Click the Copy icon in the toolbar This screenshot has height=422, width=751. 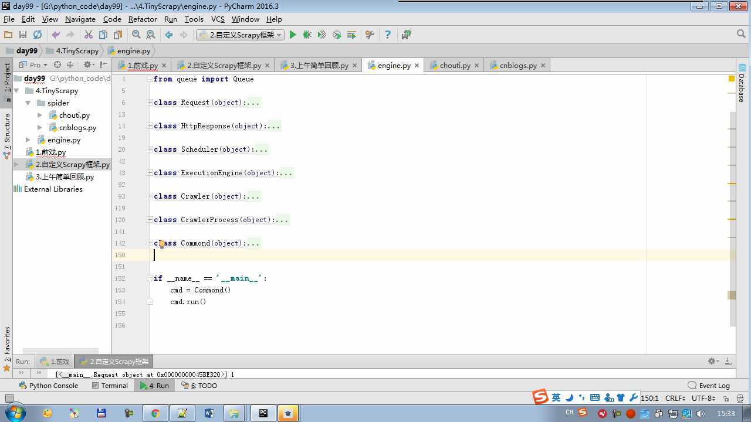pyautogui.click(x=103, y=35)
